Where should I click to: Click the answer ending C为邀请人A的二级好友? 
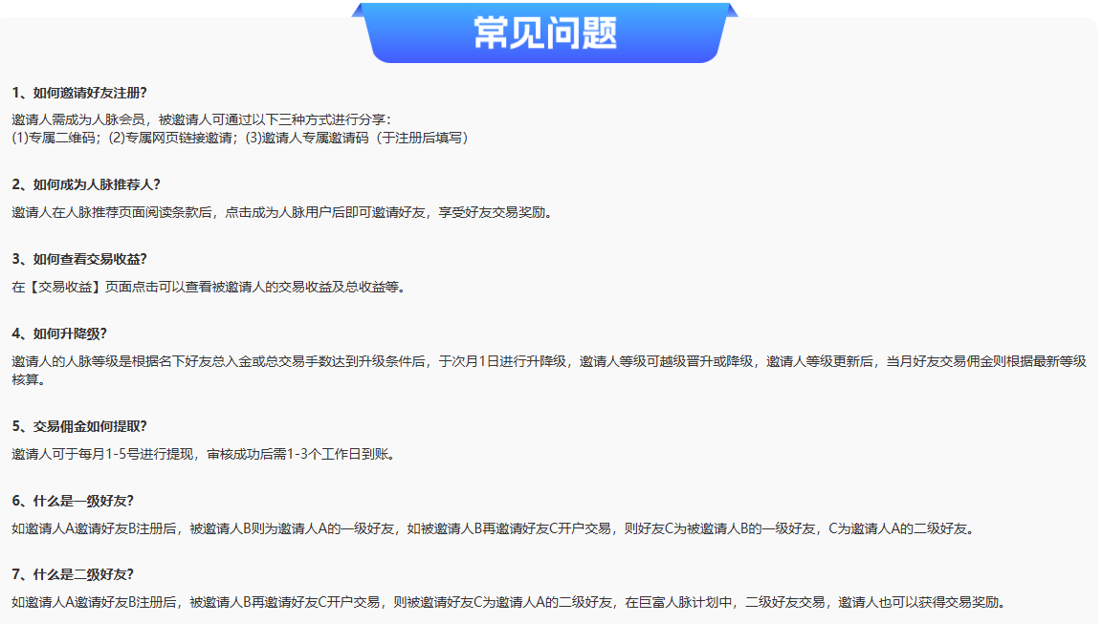(x=494, y=529)
